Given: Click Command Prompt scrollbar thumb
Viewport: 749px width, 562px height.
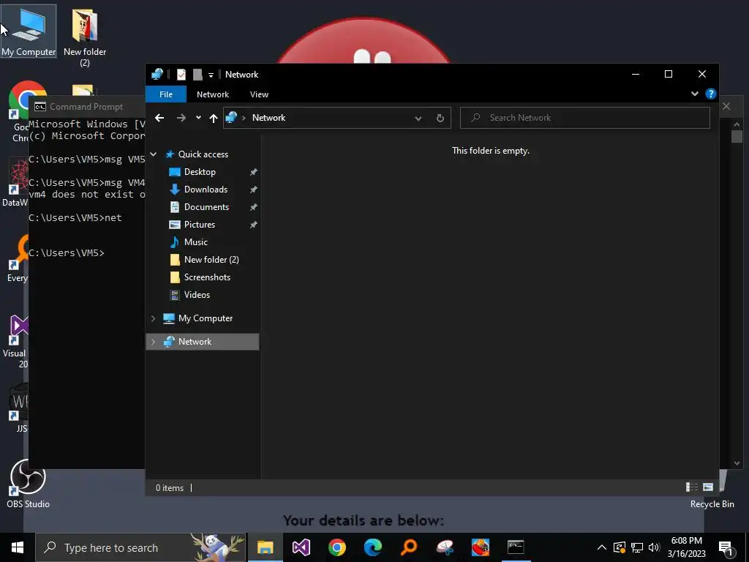Looking at the screenshot, I should pyautogui.click(x=737, y=136).
